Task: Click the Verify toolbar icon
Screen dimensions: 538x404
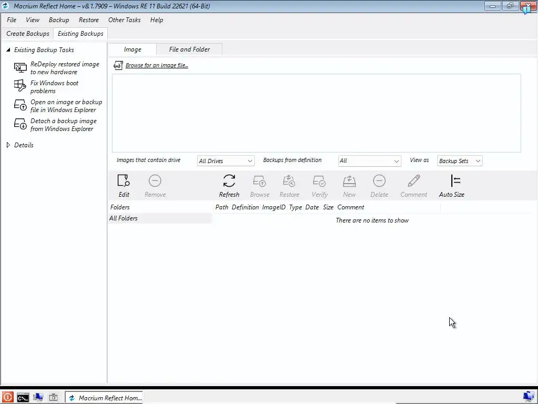Action: pos(319,181)
